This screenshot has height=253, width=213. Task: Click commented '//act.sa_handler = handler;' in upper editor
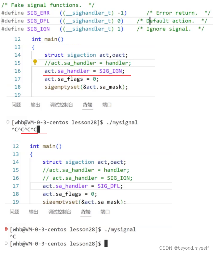[x=88, y=63]
